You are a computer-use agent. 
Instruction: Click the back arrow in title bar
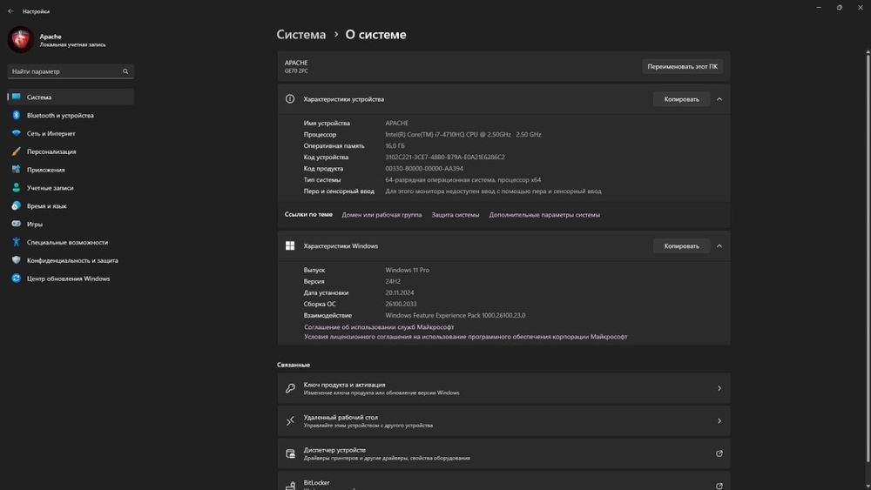10,11
